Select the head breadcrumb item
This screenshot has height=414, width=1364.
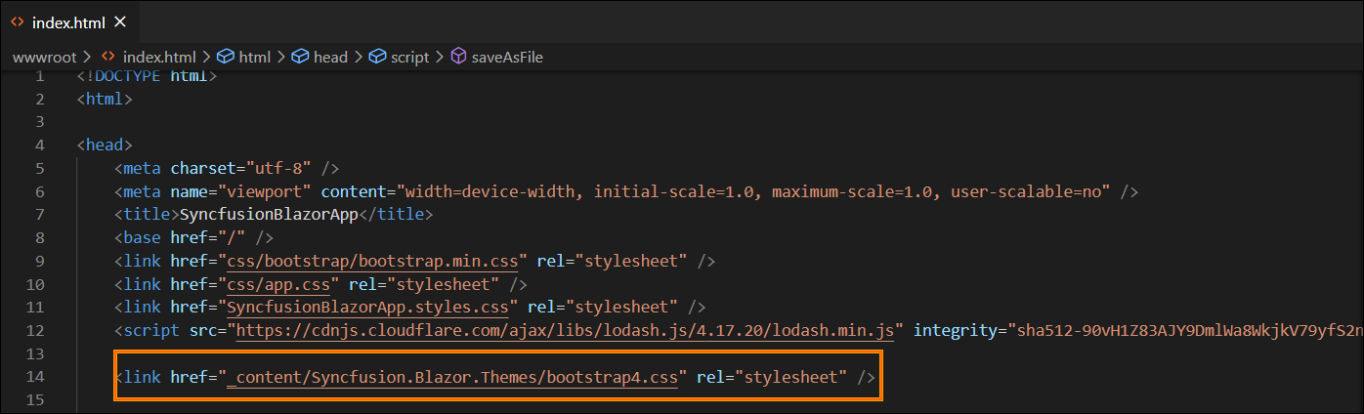[x=330, y=57]
